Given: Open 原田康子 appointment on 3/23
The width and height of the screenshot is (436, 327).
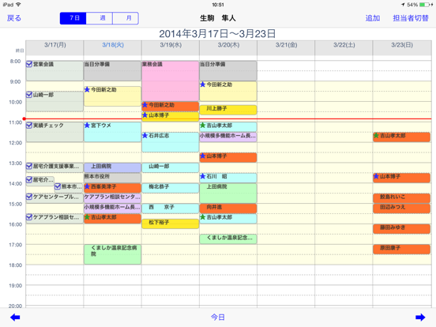Looking at the screenshot, I should tap(402, 249).
